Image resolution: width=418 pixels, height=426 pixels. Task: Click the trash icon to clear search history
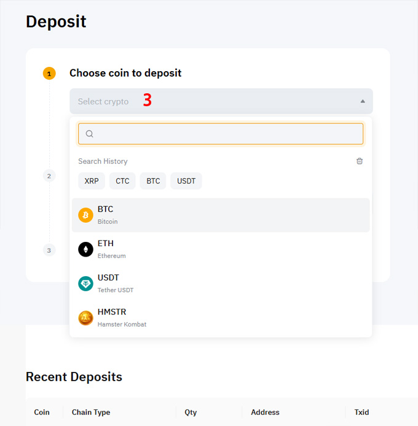coord(360,161)
